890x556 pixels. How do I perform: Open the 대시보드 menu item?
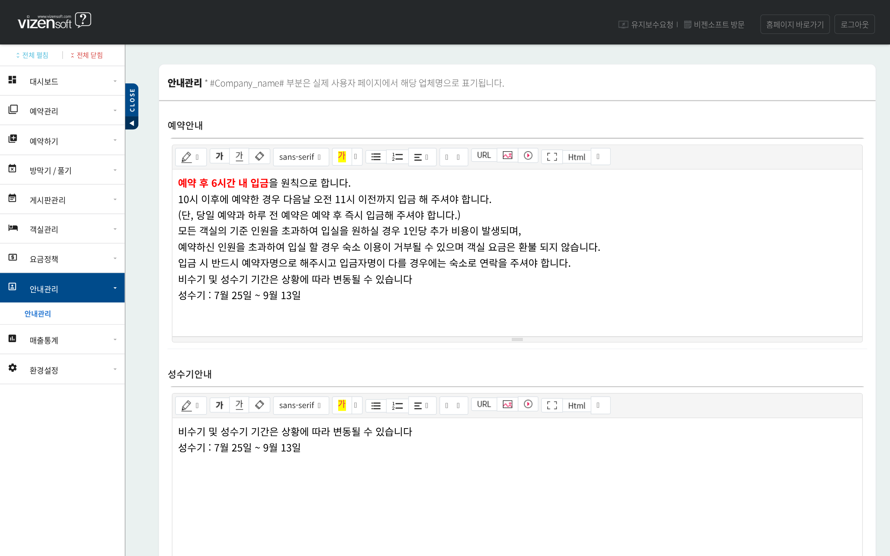click(x=62, y=81)
